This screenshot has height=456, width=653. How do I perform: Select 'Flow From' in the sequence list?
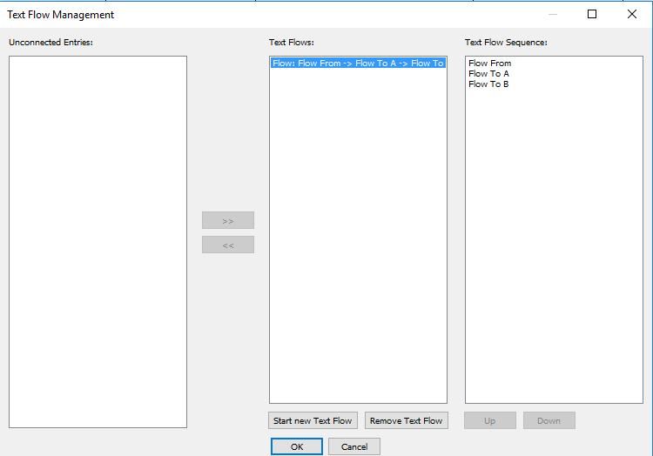tap(490, 64)
